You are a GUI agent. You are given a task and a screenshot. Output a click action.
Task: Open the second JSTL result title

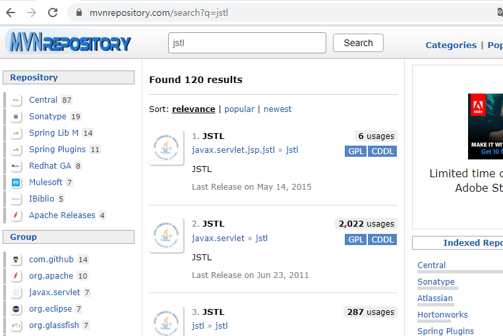coord(214,224)
